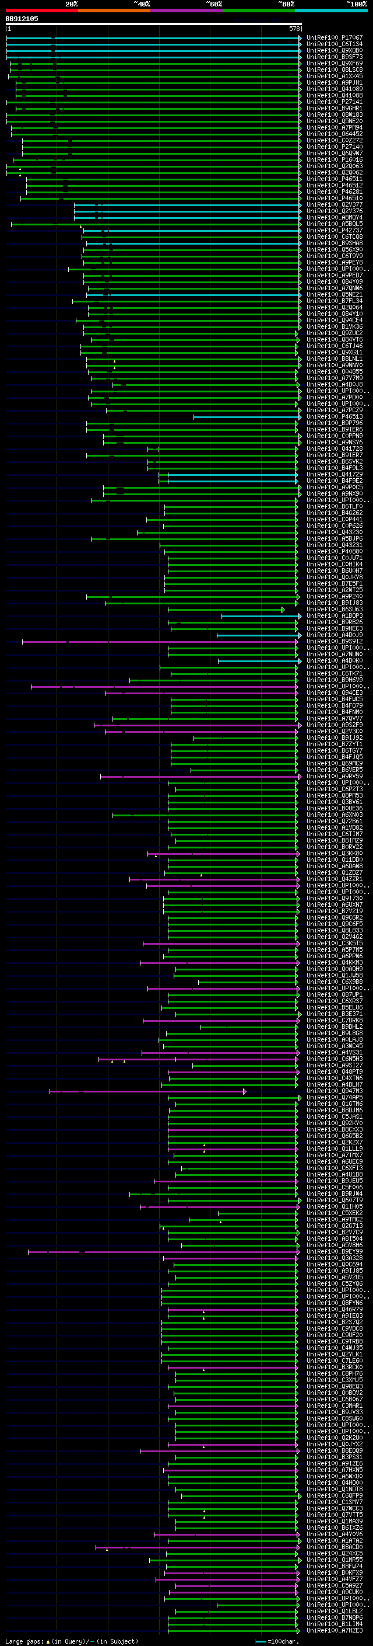Select the UniRef100_C5A927 label
Screen dimensions: 373x1646
pos(335,1585)
